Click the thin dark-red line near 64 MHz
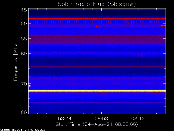Screen dimensions: 174x131 tap(97, 67)
